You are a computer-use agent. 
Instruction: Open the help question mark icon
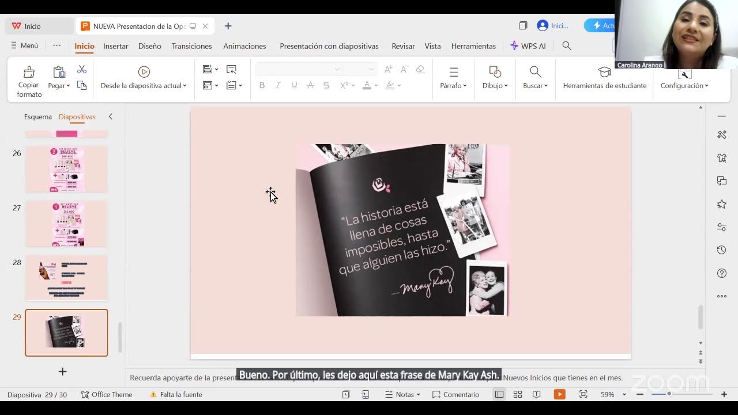pyautogui.click(x=722, y=273)
